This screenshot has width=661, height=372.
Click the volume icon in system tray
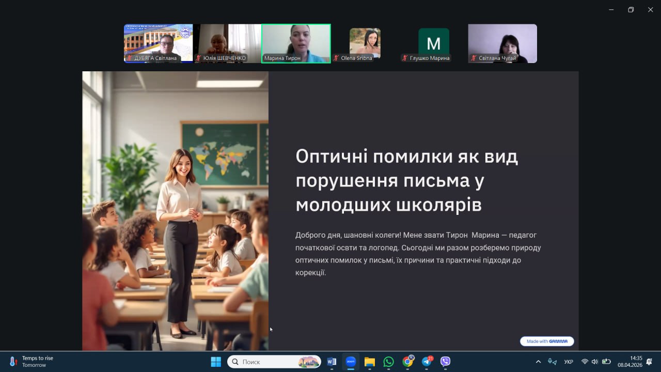coord(594,362)
